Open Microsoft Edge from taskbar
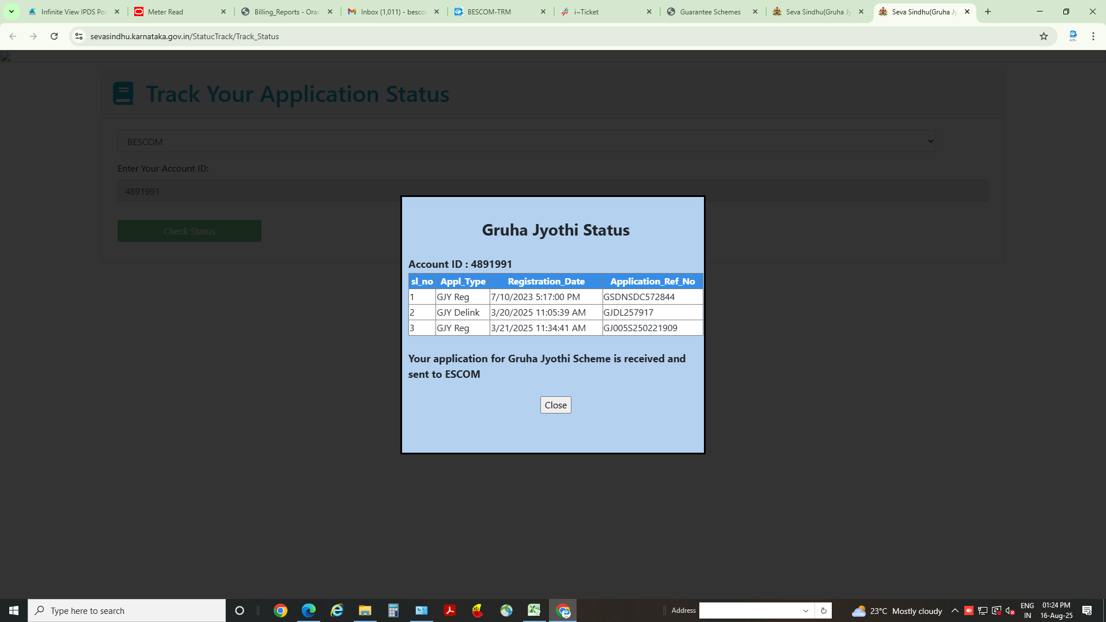 pyautogui.click(x=309, y=610)
